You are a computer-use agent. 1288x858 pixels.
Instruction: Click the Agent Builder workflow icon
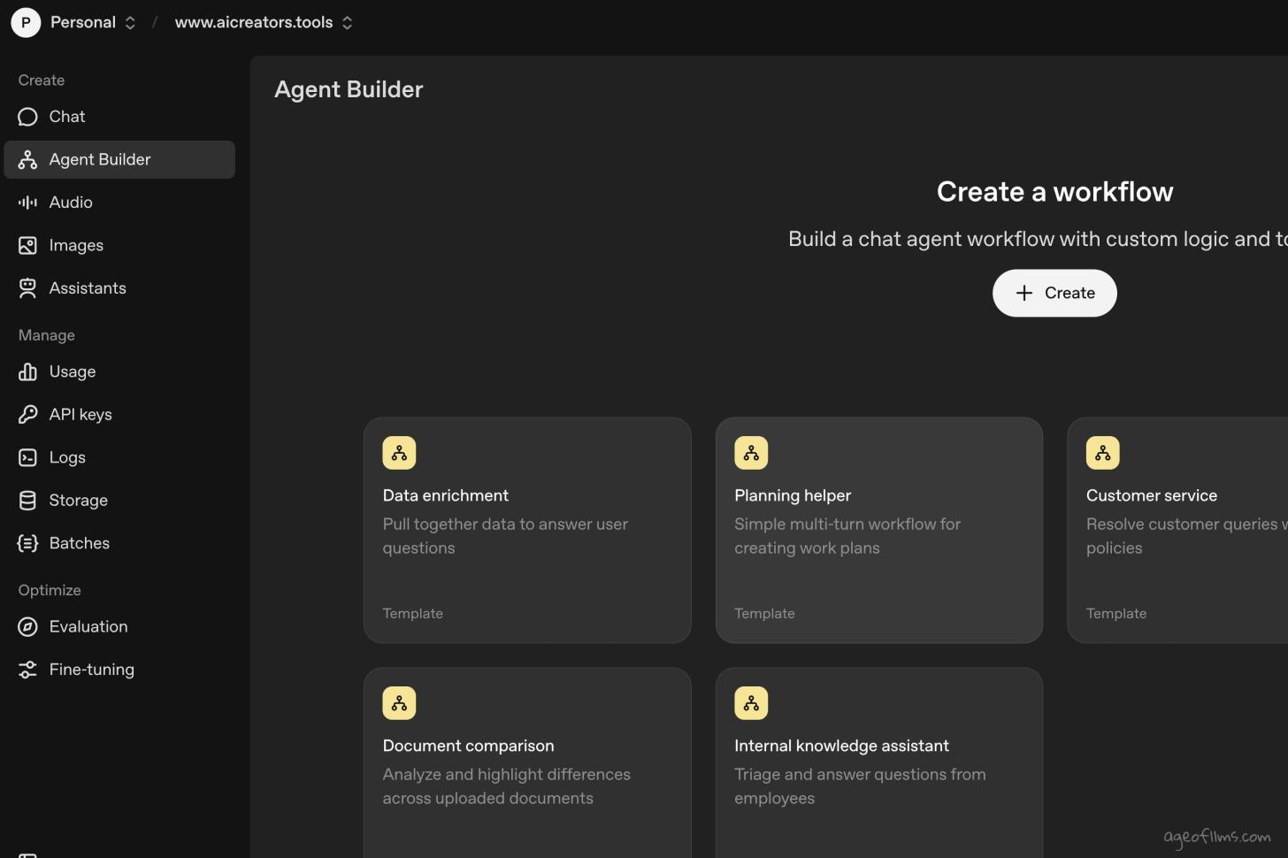coord(27,159)
